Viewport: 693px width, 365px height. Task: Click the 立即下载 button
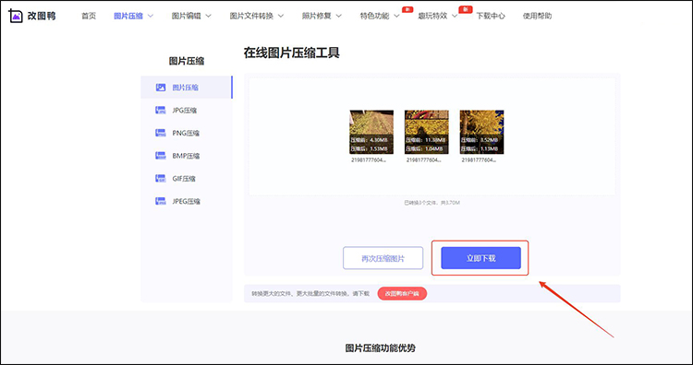(480, 258)
